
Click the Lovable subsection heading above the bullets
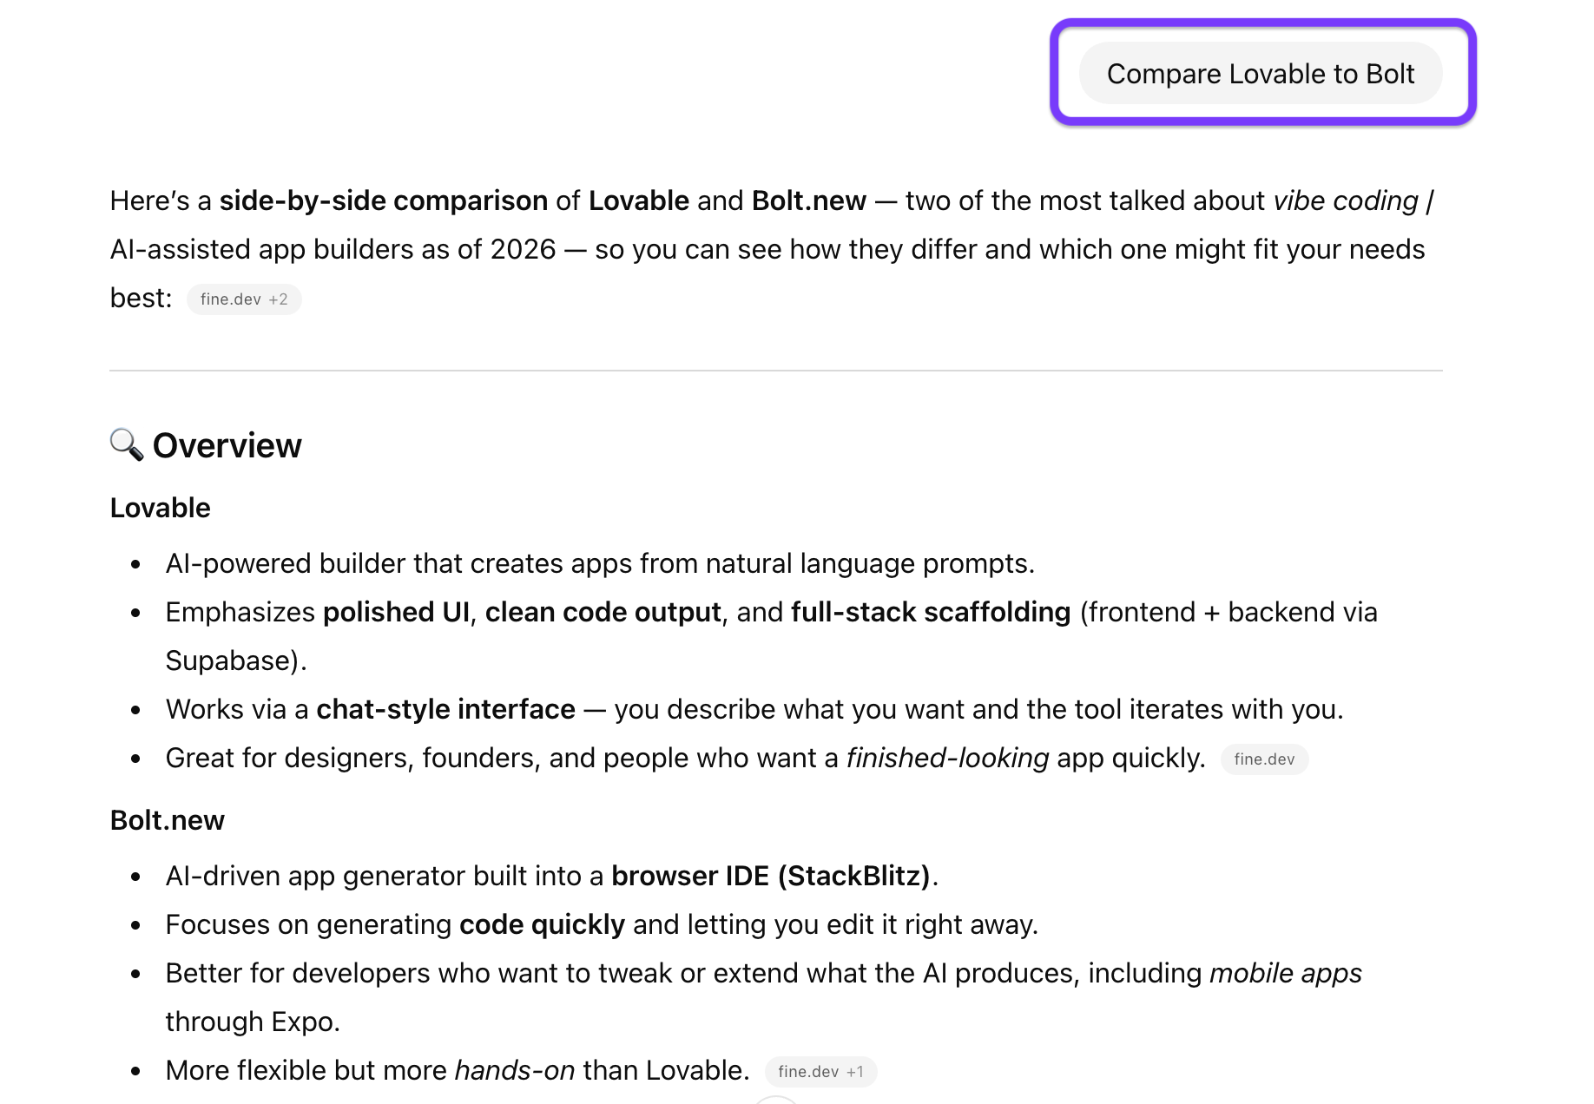pos(161,508)
